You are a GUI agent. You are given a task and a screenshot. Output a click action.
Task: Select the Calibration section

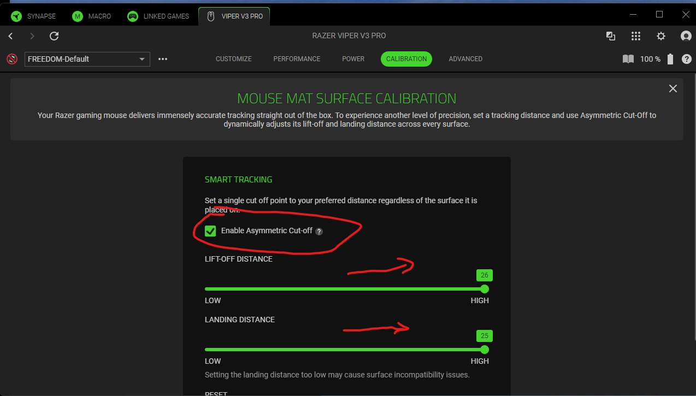pyautogui.click(x=406, y=59)
